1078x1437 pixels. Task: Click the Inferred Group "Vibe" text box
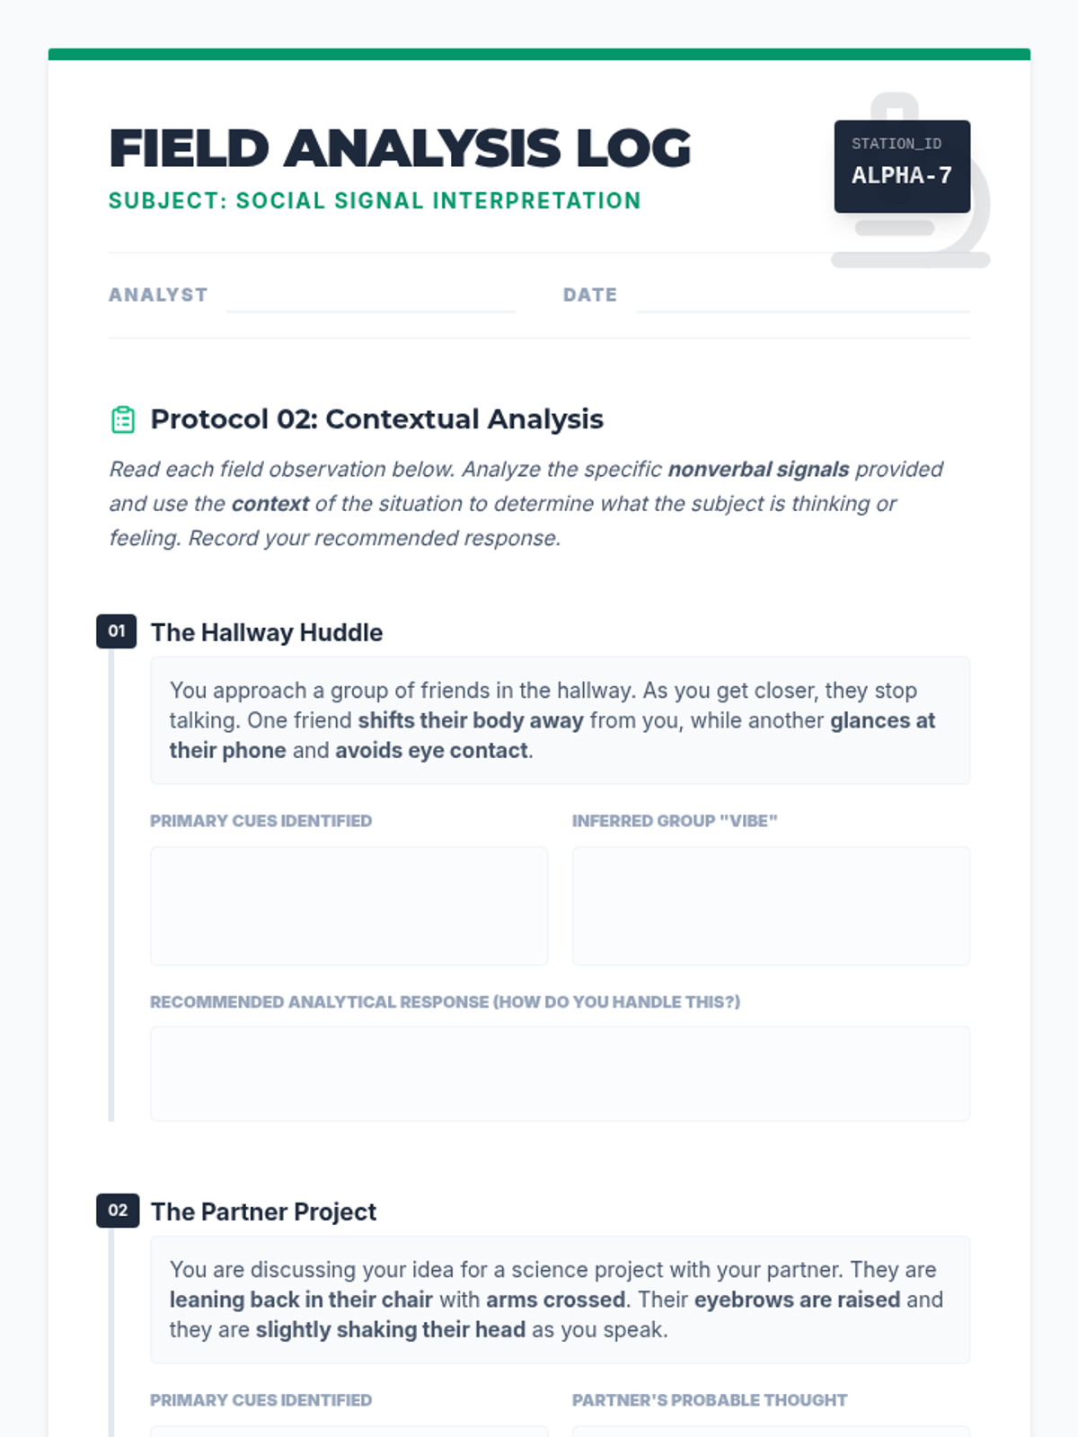pyautogui.click(x=771, y=905)
